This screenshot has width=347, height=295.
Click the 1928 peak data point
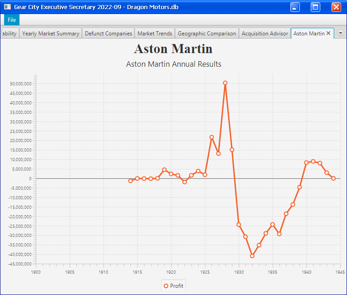click(225, 83)
